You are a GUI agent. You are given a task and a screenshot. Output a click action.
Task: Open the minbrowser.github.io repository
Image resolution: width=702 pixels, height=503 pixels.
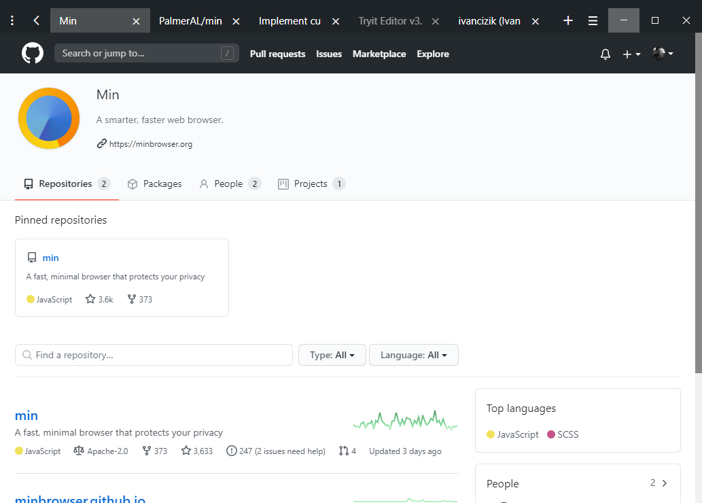pyautogui.click(x=80, y=499)
